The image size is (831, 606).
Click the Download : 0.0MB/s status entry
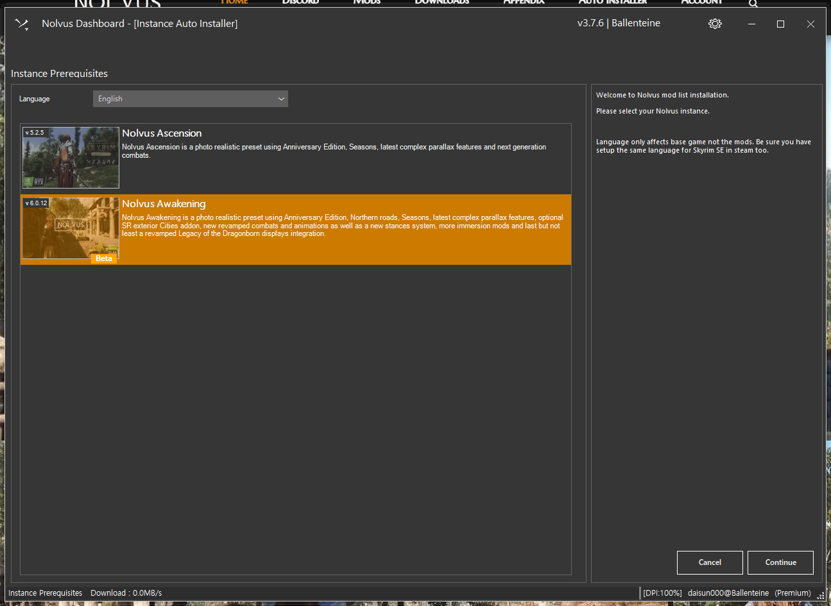126,593
